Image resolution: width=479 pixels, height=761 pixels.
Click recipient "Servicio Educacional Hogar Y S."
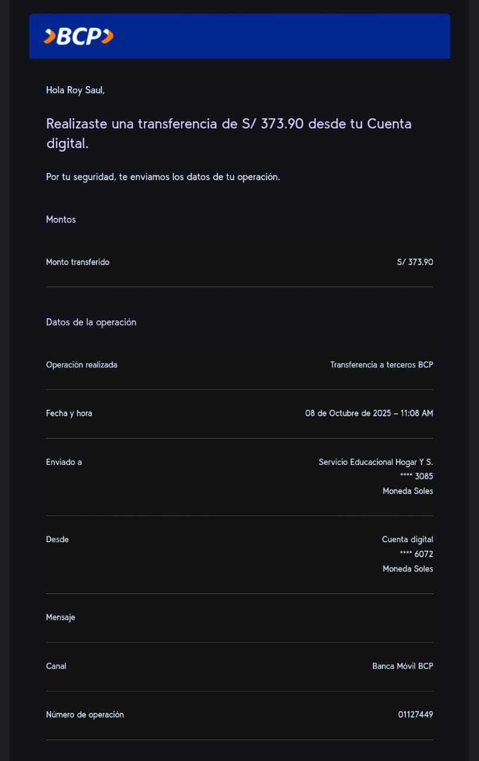click(376, 462)
